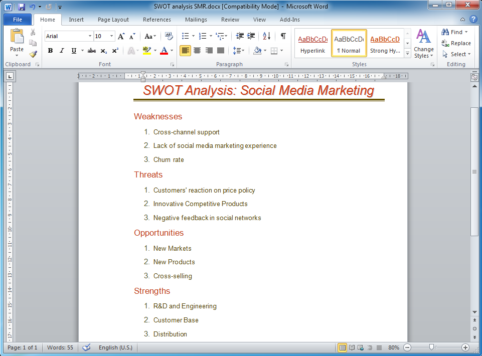The width and height of the screenshot is (482, 356).
Task: Click the Paste icon
Action: coord(16,39)
